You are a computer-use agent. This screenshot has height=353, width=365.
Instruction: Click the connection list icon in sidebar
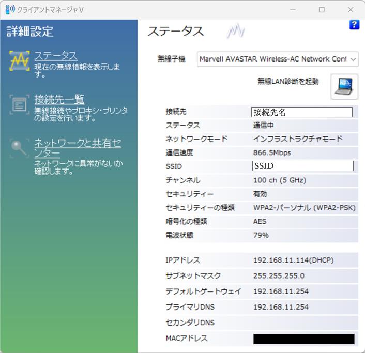[x=20, y=104]
